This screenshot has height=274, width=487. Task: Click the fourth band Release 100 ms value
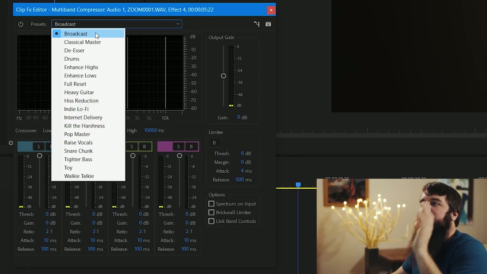(x=189, y=249)
